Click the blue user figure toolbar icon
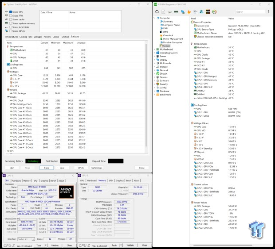Viewport: 275px width, 249px height. (201, 11)
